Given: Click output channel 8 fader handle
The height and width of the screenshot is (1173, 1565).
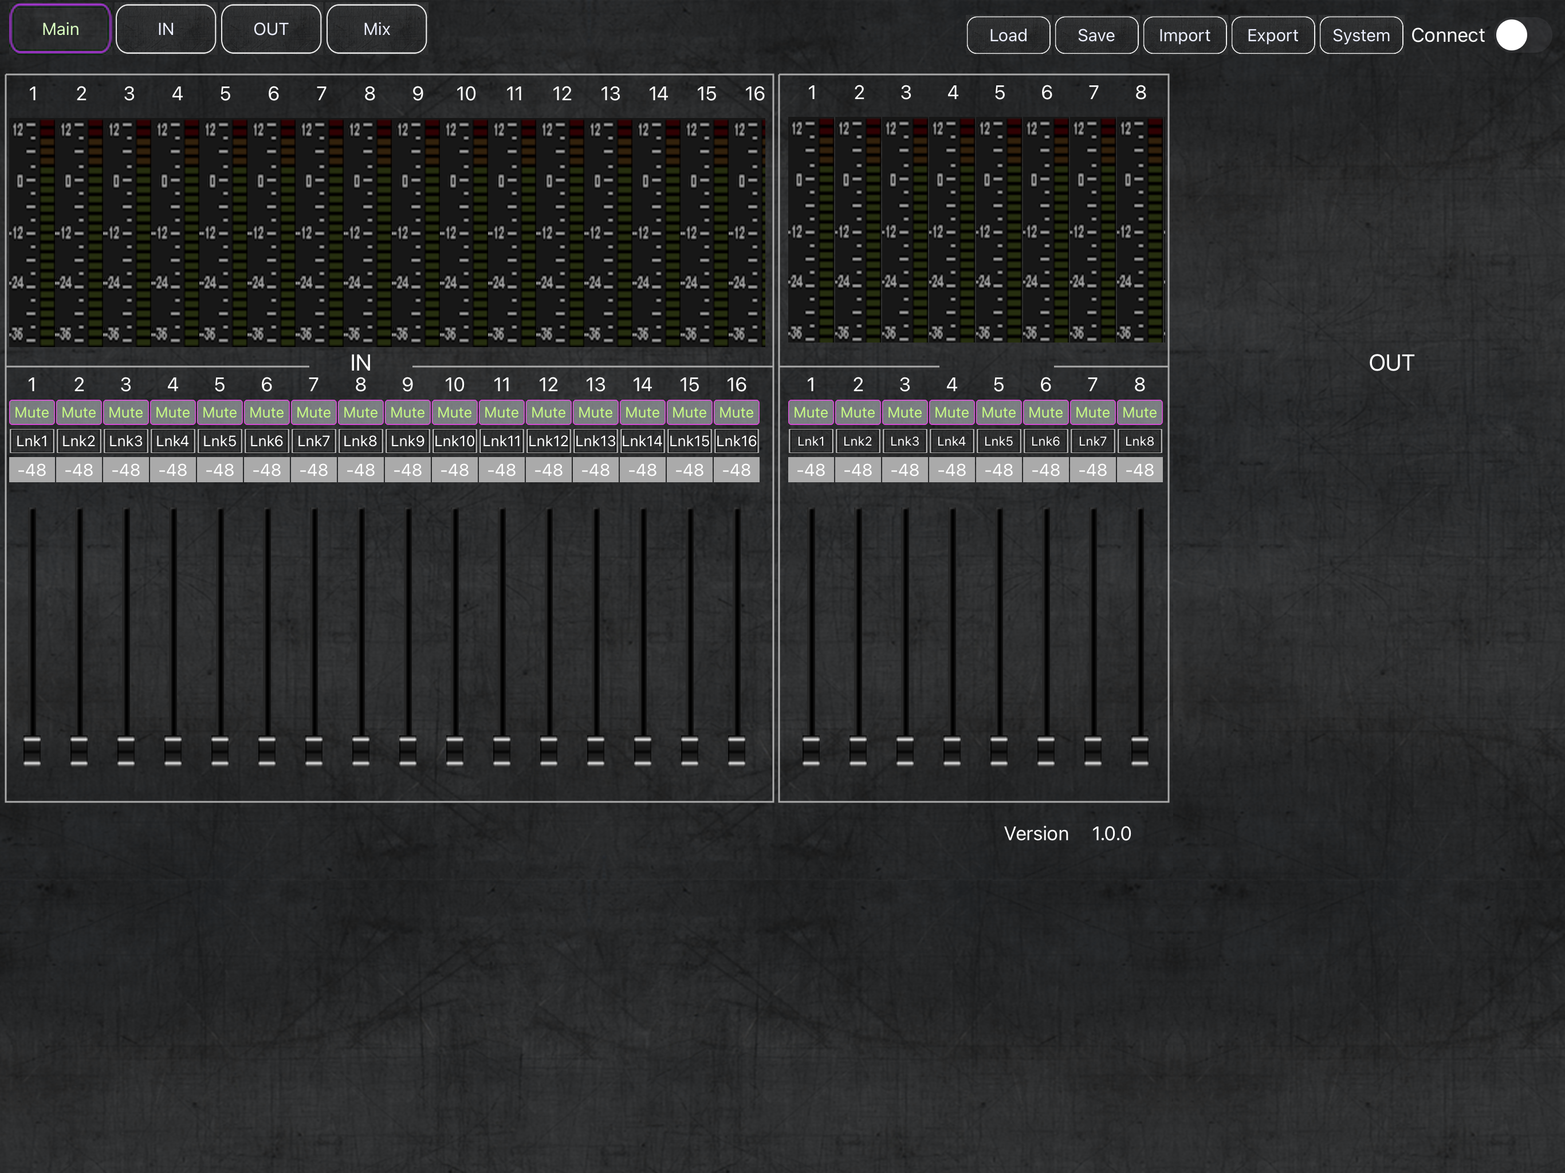Looking at the screenshot, I should (1140, 751).
